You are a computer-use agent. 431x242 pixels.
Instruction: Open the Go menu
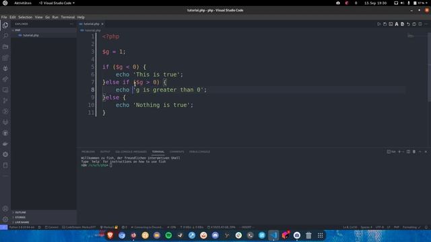pyautogui.click(x=48, y=17)
